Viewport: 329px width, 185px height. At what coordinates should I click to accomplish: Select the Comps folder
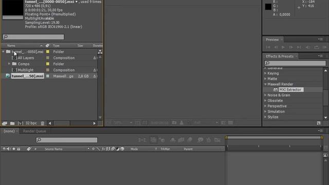click(x=24, y=64)
